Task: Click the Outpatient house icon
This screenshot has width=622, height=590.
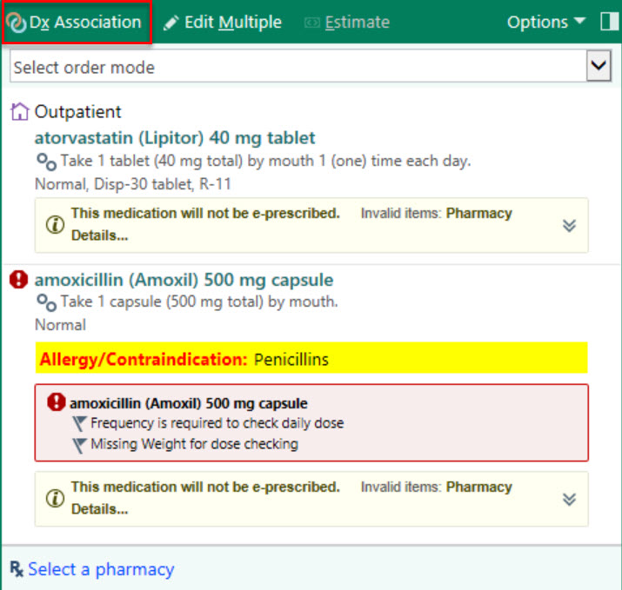Action: (20, 112)
